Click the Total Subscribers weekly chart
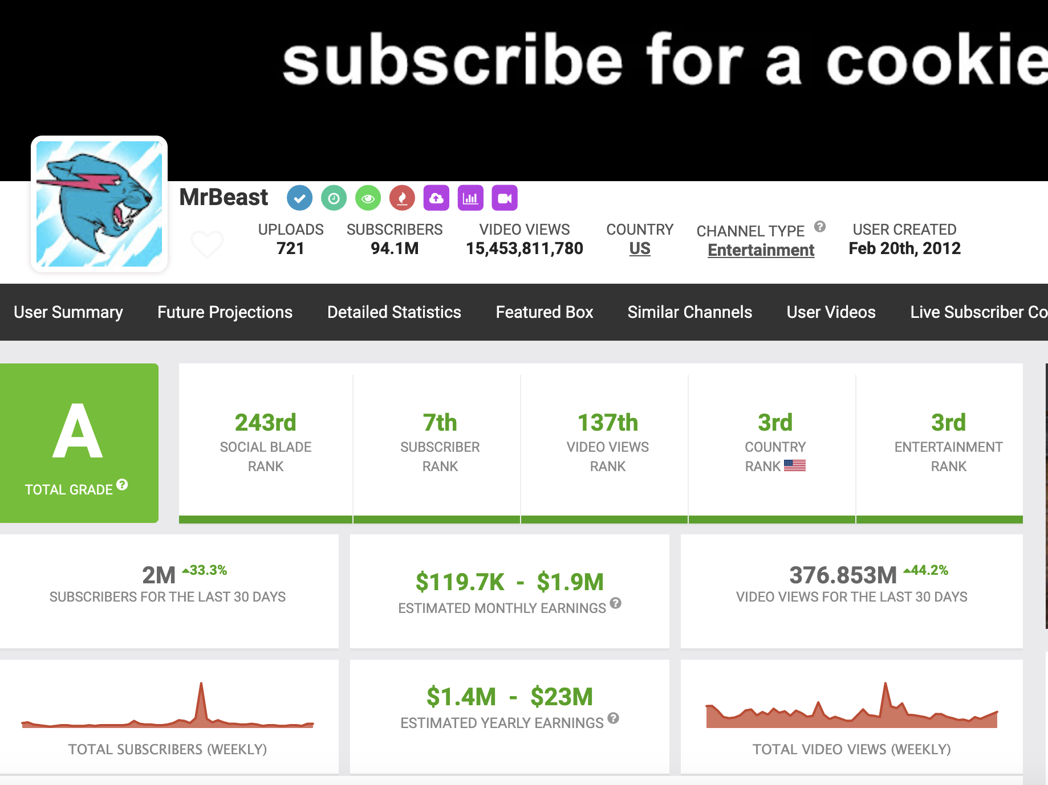Screen dimensions: 1048x785 click(x=168, y=705)
